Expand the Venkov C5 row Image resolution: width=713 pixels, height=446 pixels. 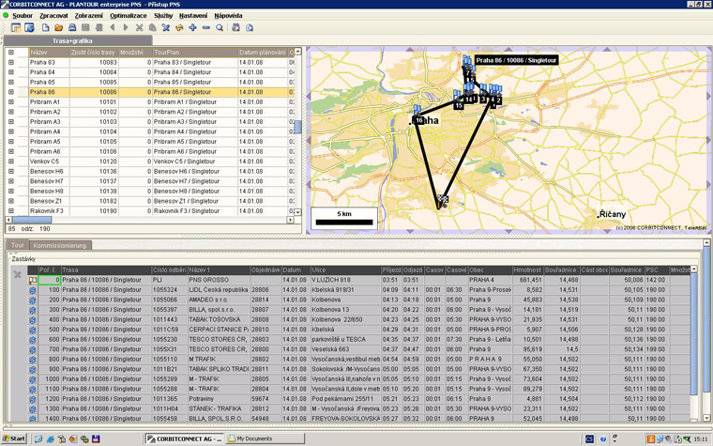coord(11,161)
